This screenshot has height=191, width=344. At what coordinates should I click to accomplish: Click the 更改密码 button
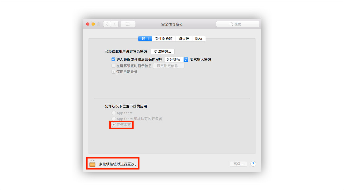[162, 51]
